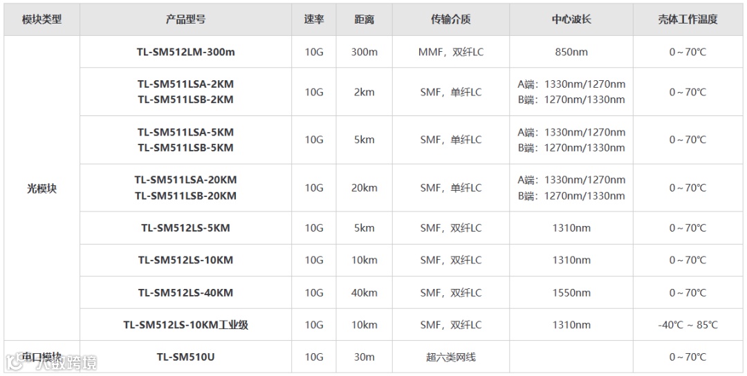Select model TL-SM510U
747x376 pixels.
(x=186, y=357)
